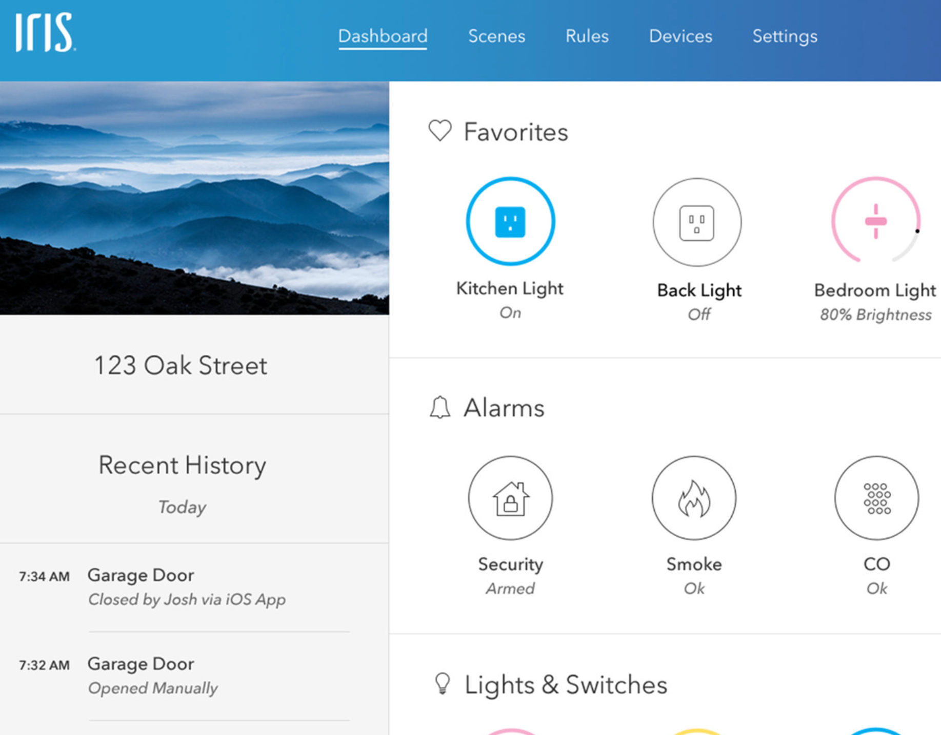
Task: Toggle the Kitchen Light outlet
Action: tap(510, 221)
